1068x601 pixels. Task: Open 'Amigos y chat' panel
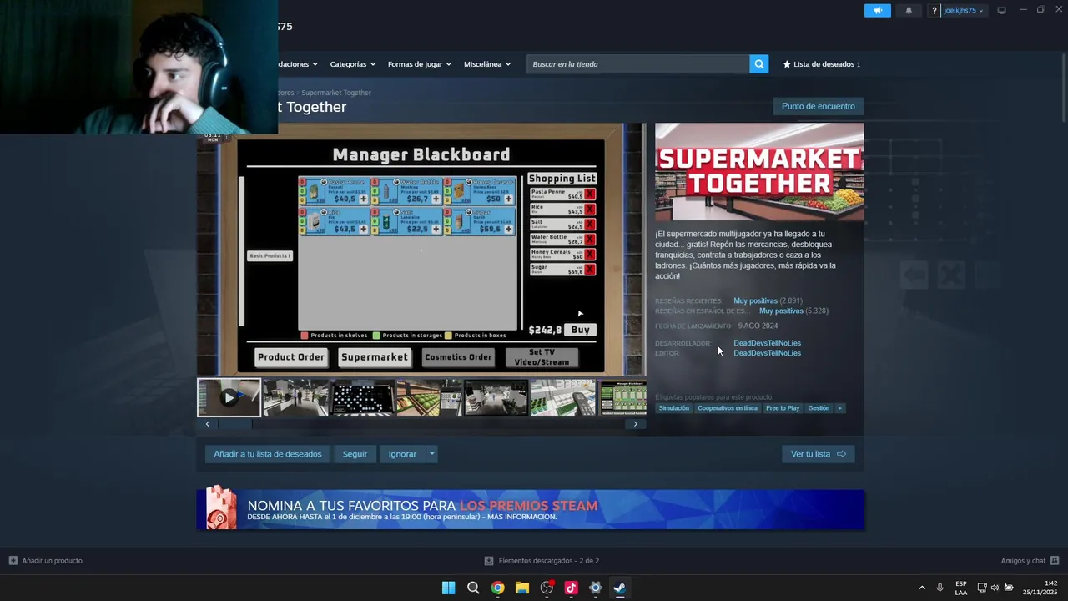(1023, 561)
